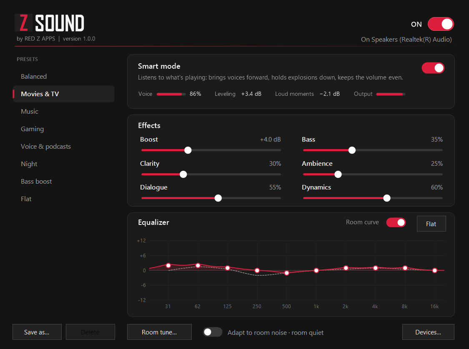This screenshot has width=469, height=349.
Task: Click the 60% Dynamics value
Action: [437, 187]
